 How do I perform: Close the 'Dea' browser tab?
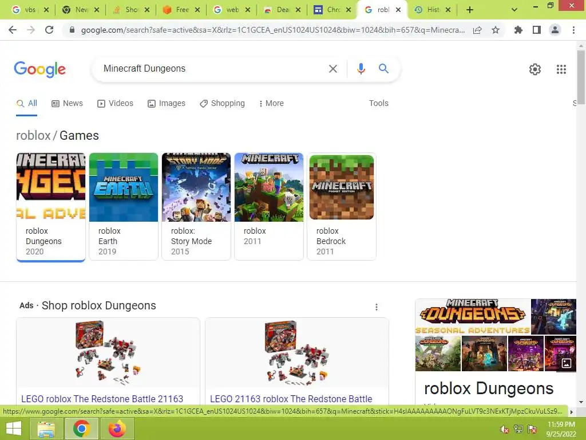(x=298, y=10)
